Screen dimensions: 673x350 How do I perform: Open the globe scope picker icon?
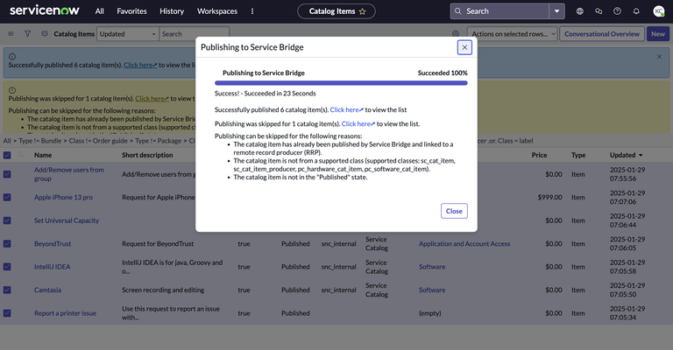[x=580, y=11]
